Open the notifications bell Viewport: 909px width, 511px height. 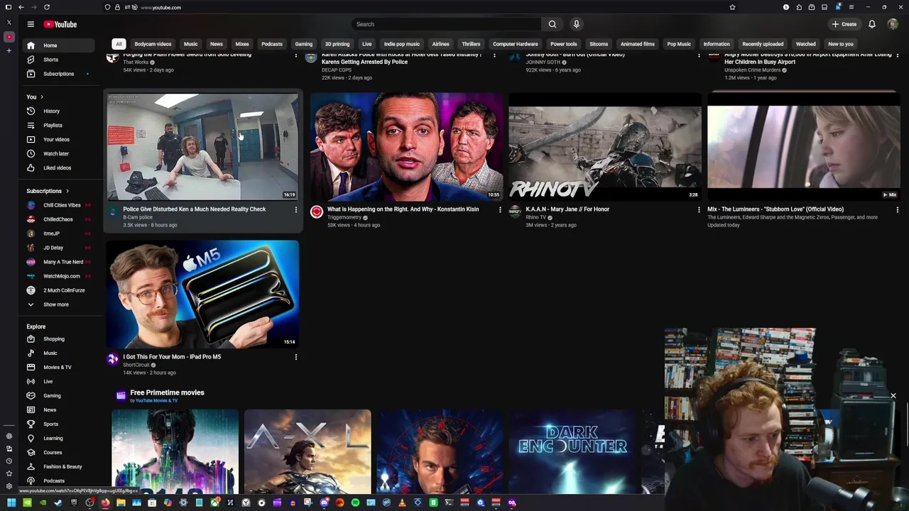pos(872,24)
